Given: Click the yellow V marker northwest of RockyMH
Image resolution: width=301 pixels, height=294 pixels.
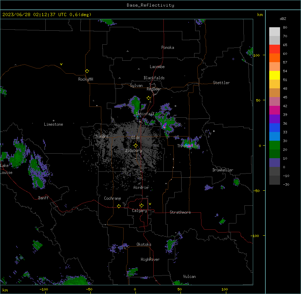Looking at the screenshot, I should click(x=61, y=64).
